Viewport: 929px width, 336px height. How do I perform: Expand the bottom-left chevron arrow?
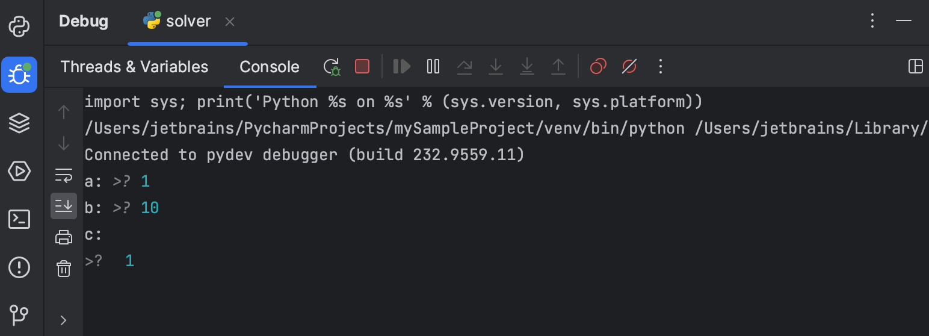point(63,320)
